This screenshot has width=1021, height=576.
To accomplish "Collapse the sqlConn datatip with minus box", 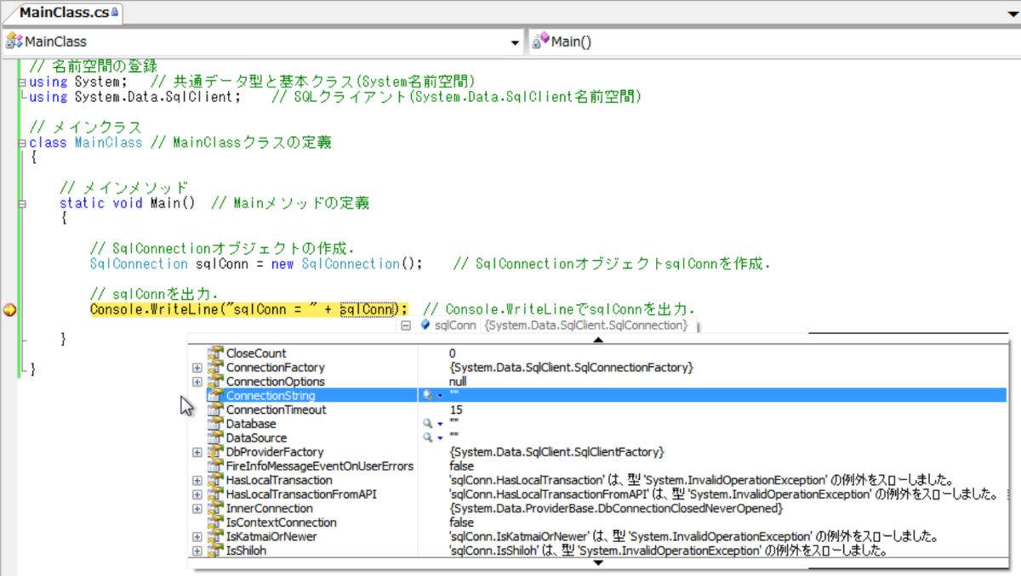I will (x=405, y=325).
